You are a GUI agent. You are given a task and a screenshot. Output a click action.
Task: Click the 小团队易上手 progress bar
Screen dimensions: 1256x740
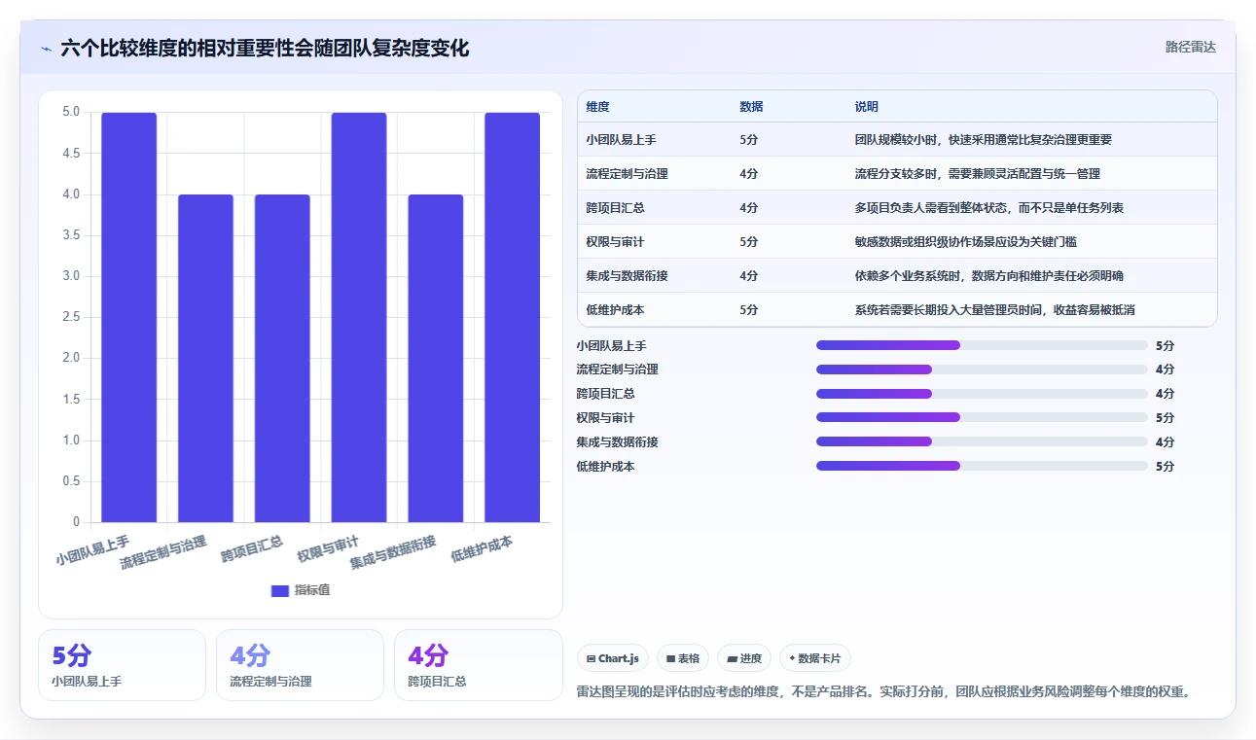[983, 345]
